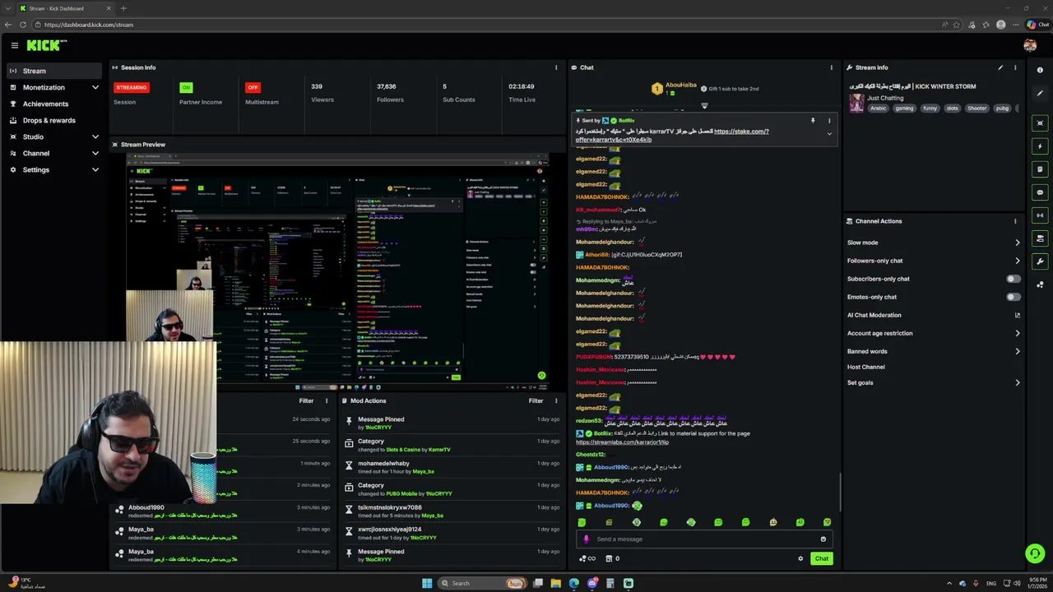Open Account age restriction options
The image size is (1053, 592).
click(934, 333)
